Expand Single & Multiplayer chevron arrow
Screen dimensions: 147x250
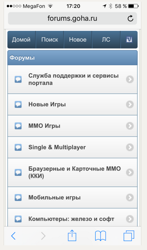[130, 147]
